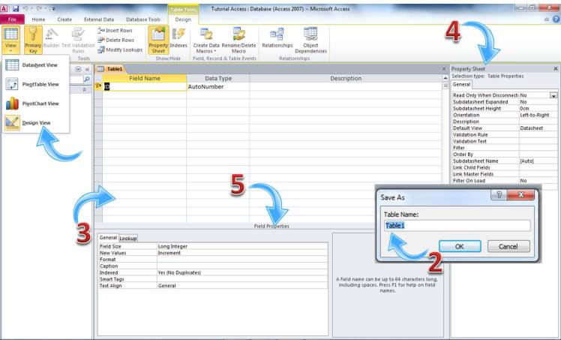
Task: Open Relationships from the ribbon
Action: [x=277, y=39]
